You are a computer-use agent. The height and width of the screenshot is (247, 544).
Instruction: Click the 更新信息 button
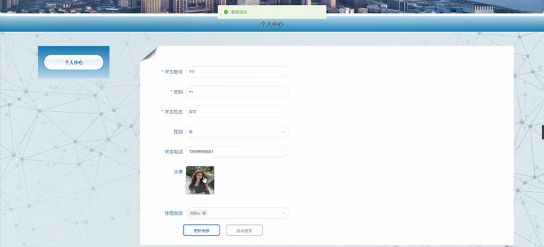pyautogui.click(x=201, y=231)
